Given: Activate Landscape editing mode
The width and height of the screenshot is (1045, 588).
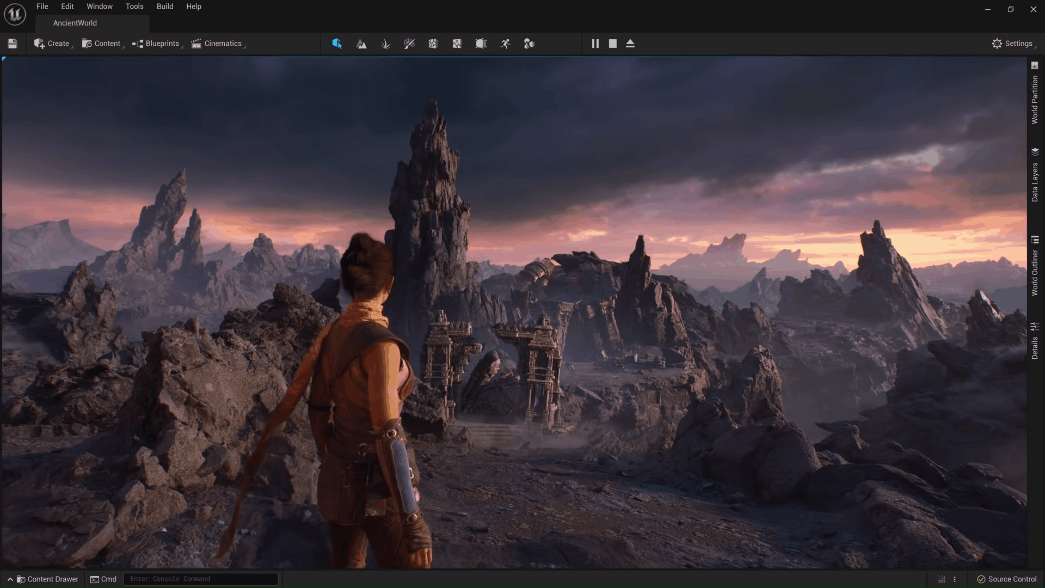Looking at the screenshot, I should (361, 44).
